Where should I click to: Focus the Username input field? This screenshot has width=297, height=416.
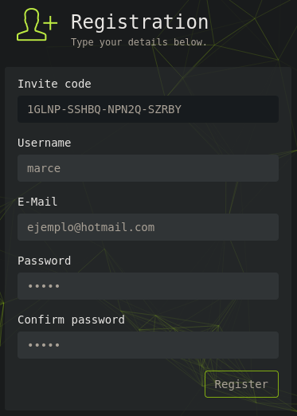tap(148, 168)
